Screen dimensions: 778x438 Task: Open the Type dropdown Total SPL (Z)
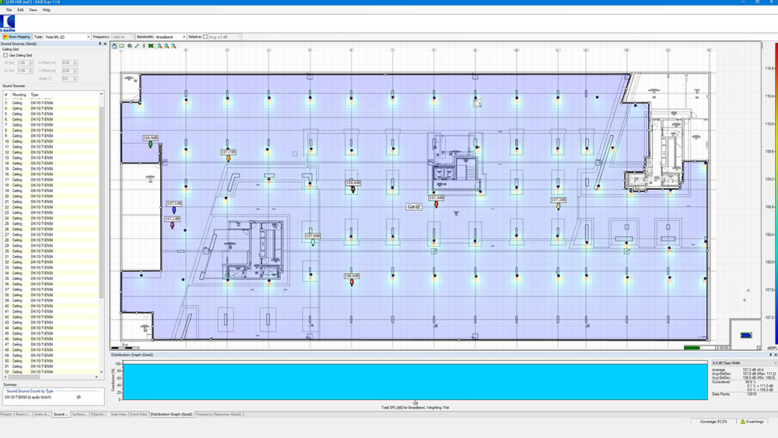tap(67, 37)
